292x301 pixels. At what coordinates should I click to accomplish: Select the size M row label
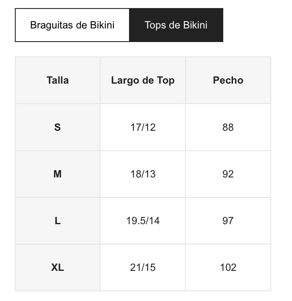pyautogui.click(x=58, y=174)
